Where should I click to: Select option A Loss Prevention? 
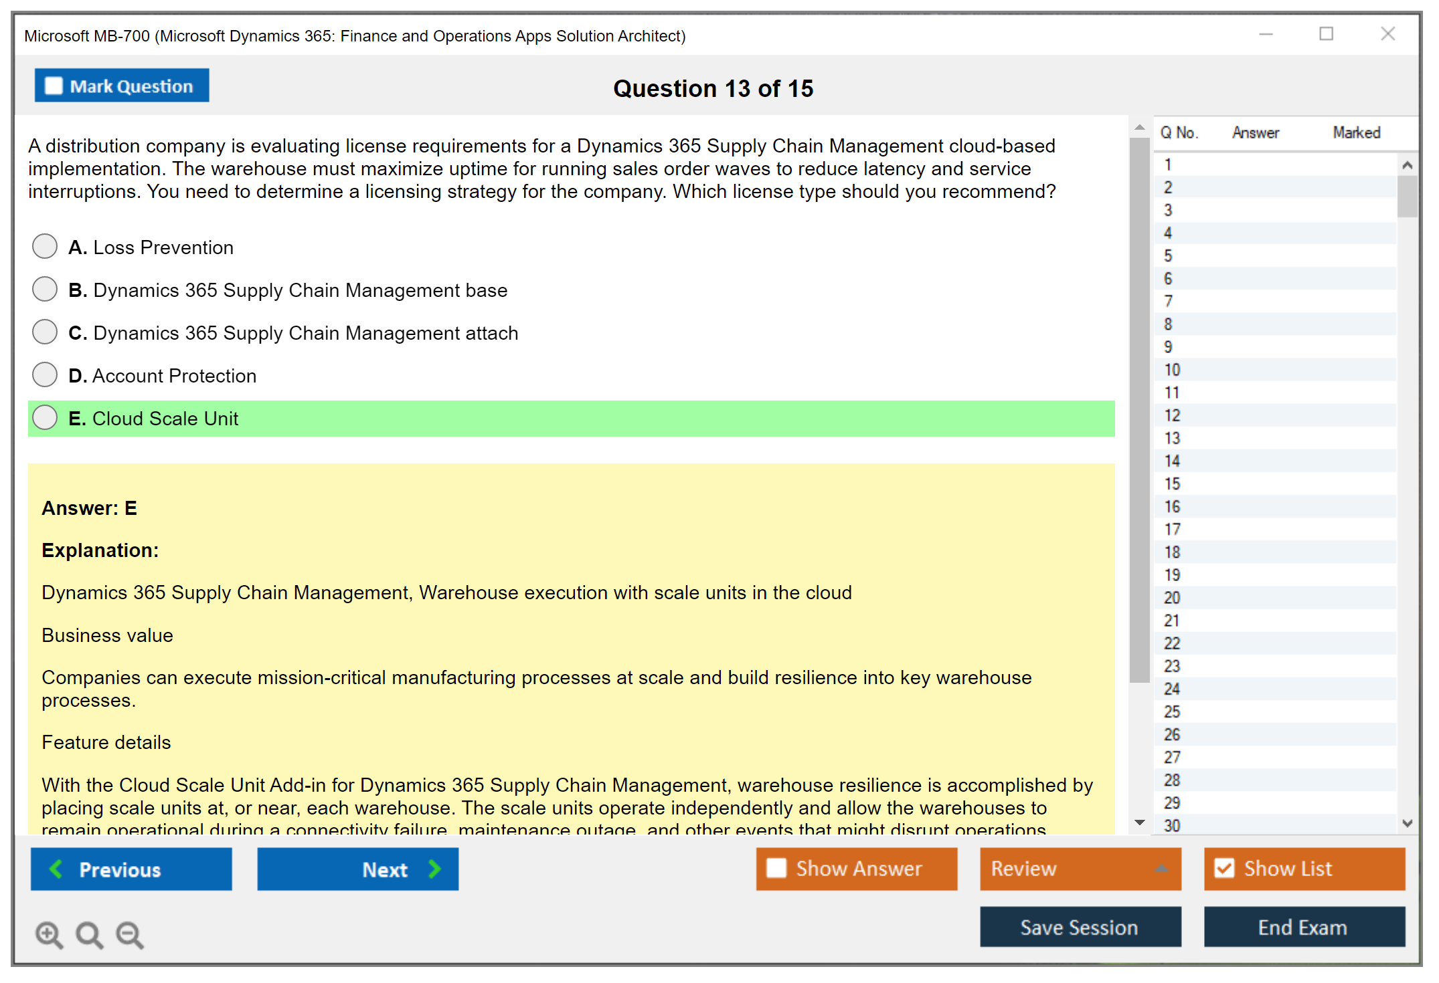tap(45, 246)
